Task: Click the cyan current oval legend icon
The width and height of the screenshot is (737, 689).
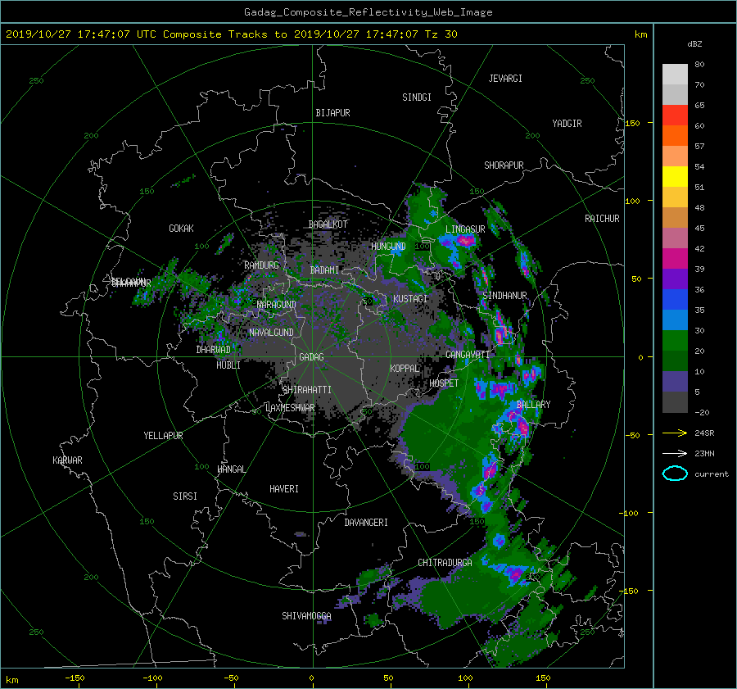Action: pos(675,474)
